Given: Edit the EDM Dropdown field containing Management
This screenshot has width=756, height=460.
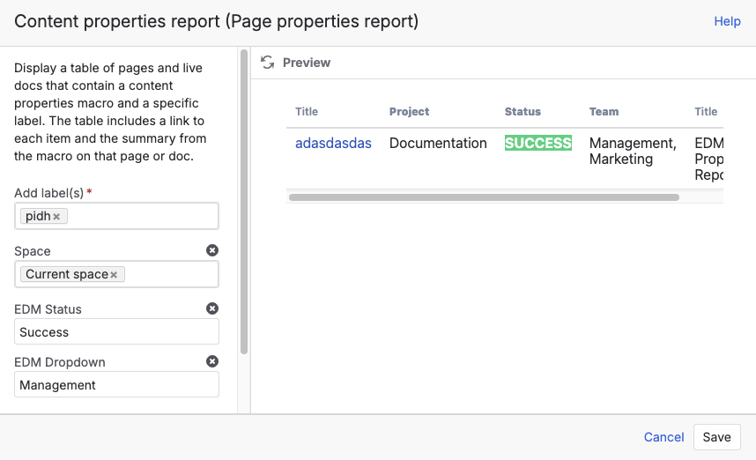Looking at the screenshot, I should 116,385.
